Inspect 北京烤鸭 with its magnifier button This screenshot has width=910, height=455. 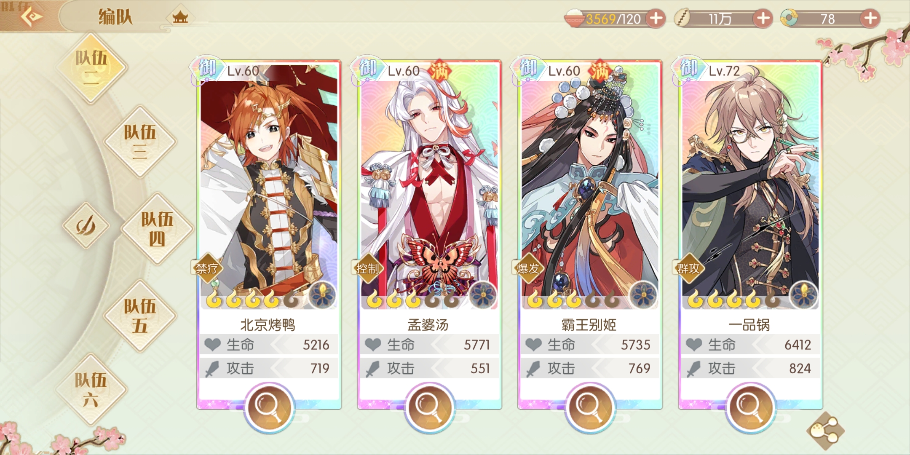[x=269, y=407]
